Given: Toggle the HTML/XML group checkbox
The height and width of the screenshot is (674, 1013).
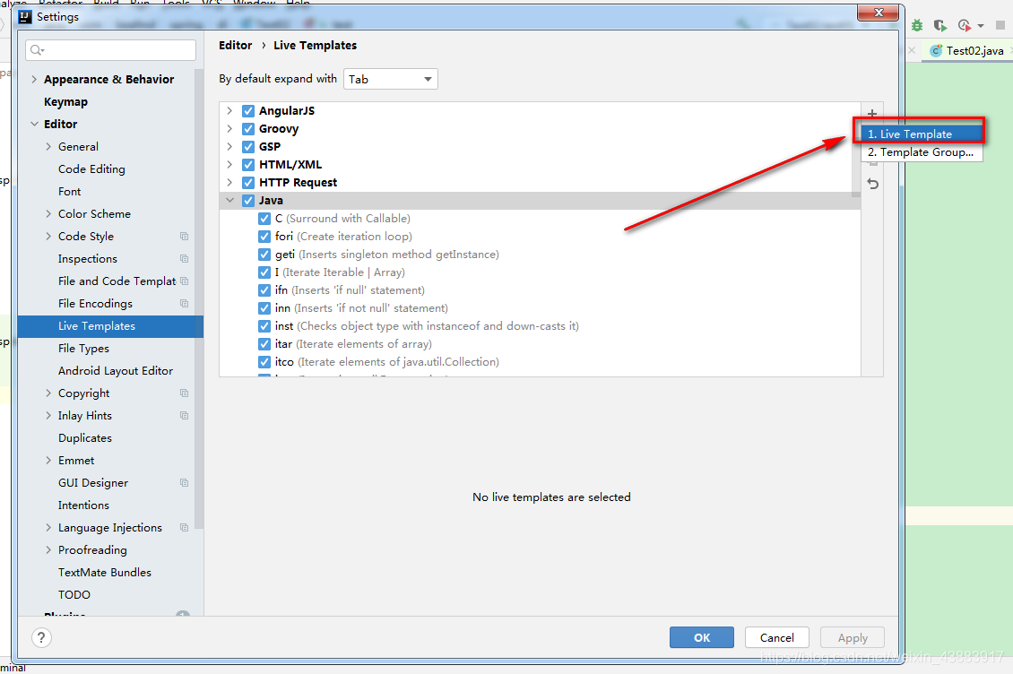Looking at the screenshot, I should (x=248, y=165).
